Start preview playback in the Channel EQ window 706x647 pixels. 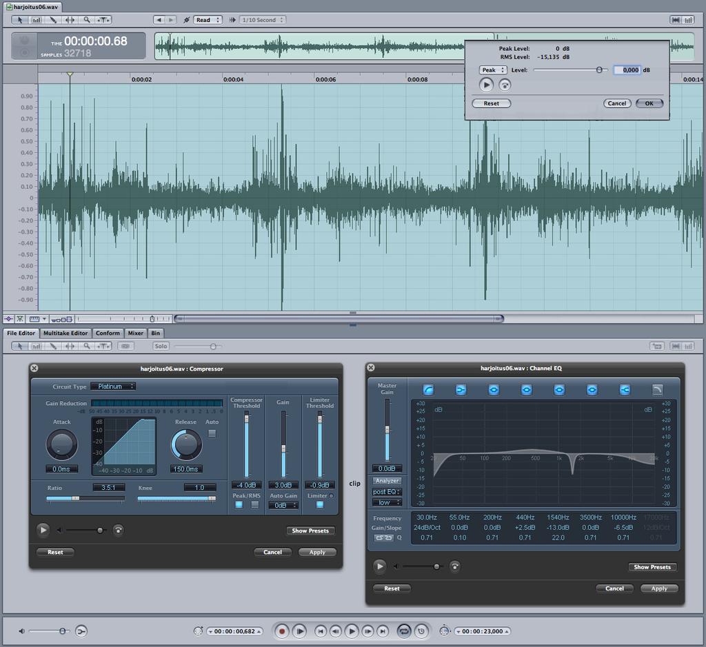380,566
